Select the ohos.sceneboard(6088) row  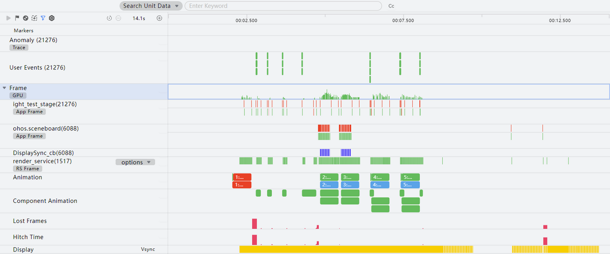[x=46, y=129]
